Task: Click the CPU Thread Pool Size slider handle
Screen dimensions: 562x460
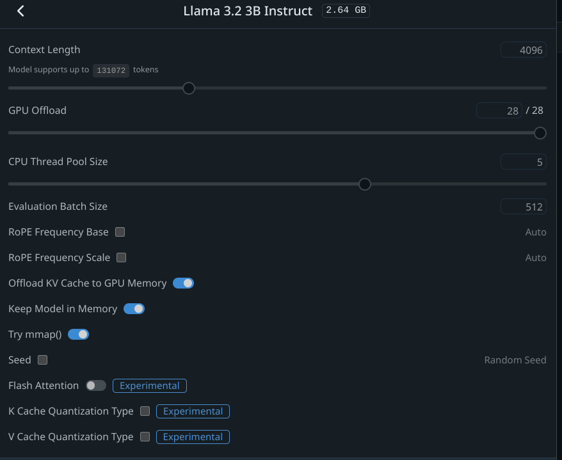Action: point(365,184)
